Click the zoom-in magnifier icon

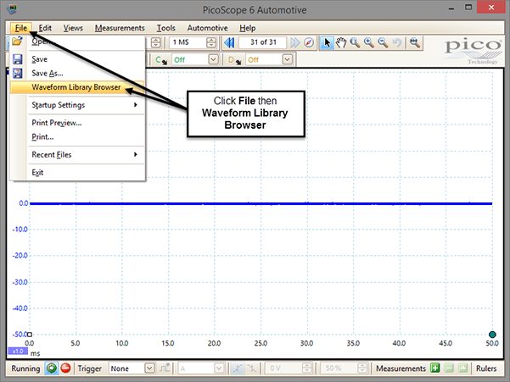tap(369, 42)
